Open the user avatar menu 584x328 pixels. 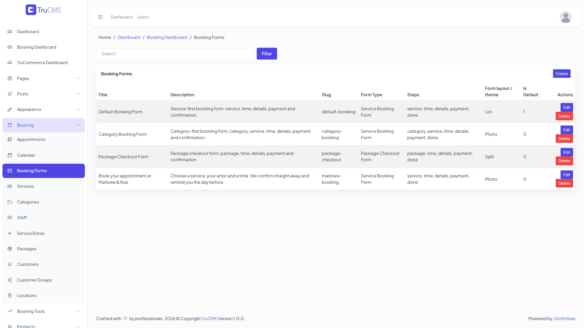(x=565, y=17)
